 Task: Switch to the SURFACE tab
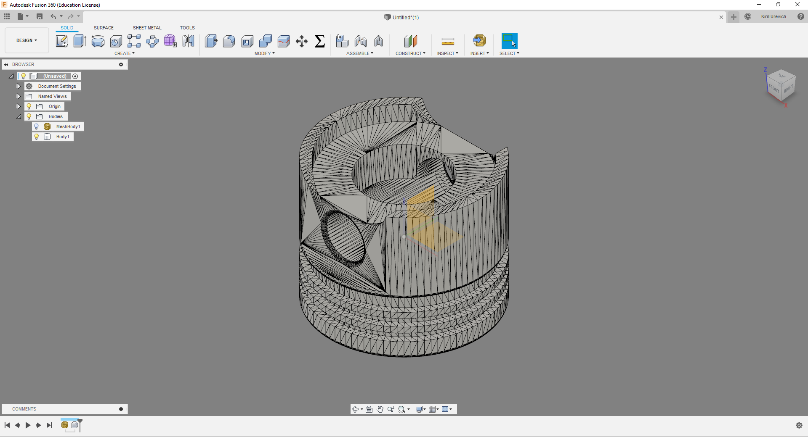pos(104,28)
